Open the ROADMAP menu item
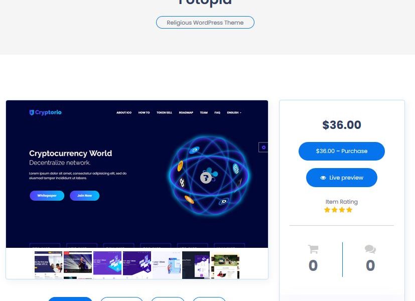This screenshot has height=301, width=415. pos(186,113)
